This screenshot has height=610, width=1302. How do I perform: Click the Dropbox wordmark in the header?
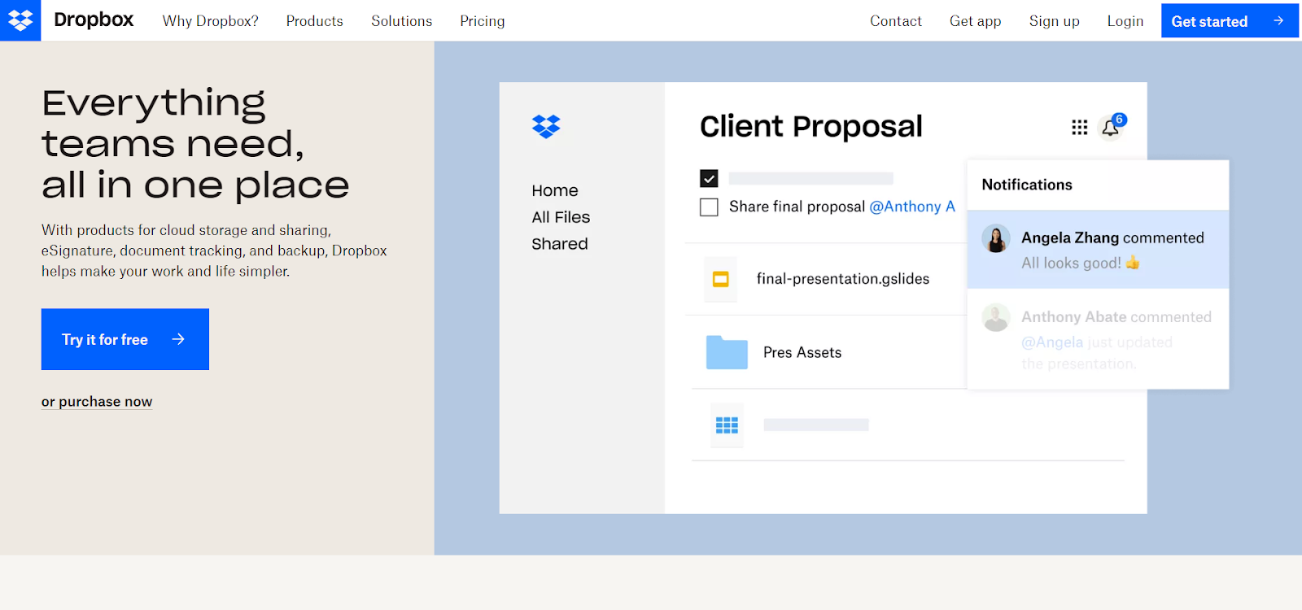pyautogui.click(x=94, y=20)
